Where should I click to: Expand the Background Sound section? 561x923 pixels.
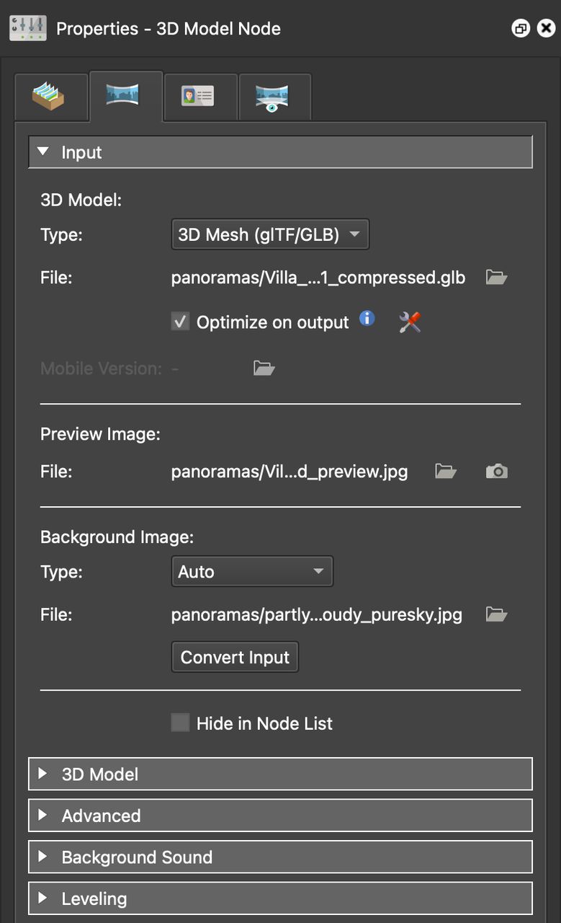(280, 857)
